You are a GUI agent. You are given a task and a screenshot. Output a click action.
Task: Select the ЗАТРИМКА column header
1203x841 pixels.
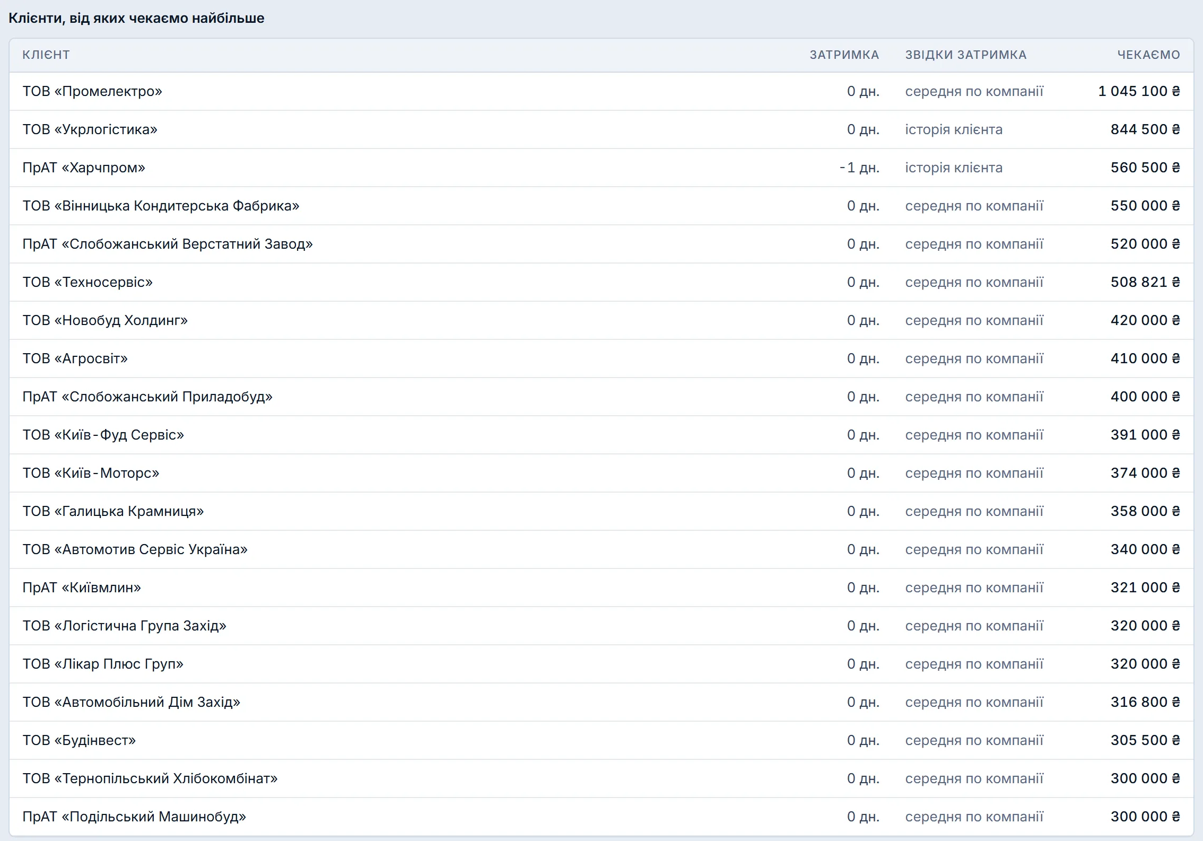[x=844, y=55]
